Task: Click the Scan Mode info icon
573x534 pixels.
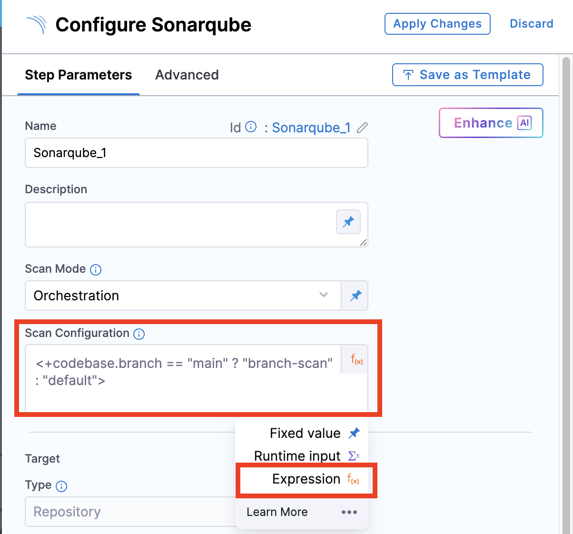Action: [x=96, y=270]
